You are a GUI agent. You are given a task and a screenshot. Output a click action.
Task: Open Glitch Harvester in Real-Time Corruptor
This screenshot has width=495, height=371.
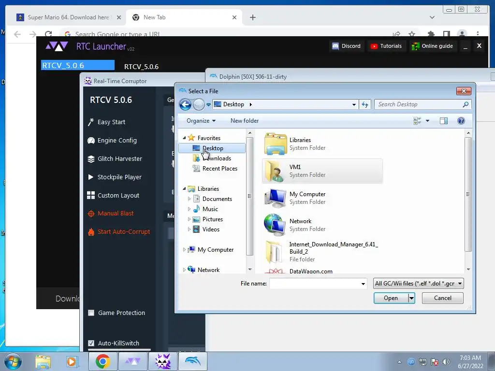click(115, 158)
